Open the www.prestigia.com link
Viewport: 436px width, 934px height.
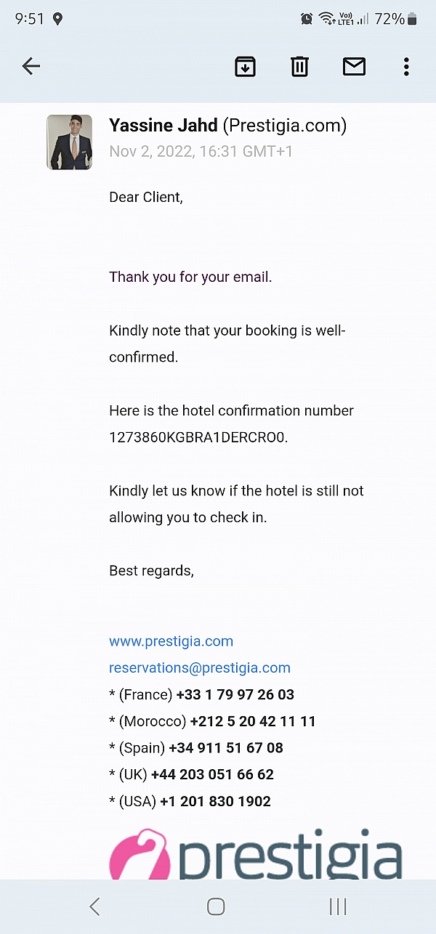(x=171, y=641)
